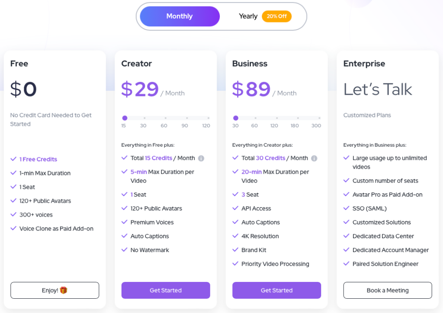
Task: Switch billing to Monthly
Action: pos(180,16)
